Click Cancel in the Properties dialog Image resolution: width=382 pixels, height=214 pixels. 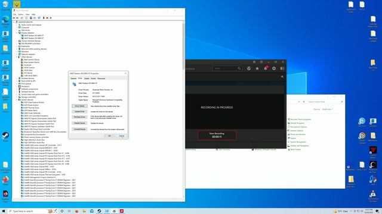(x=122, y=136)
